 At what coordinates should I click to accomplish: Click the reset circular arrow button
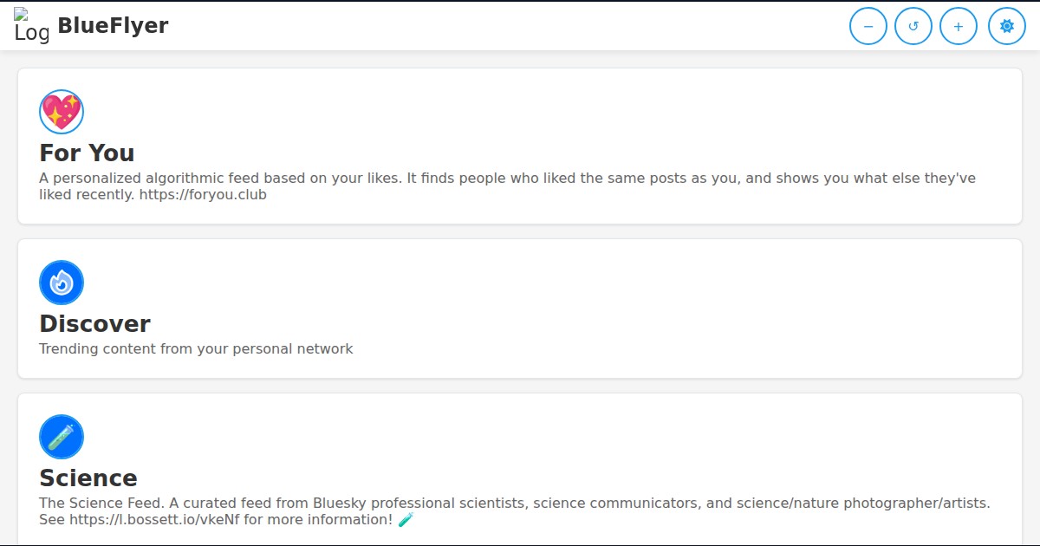913,26
